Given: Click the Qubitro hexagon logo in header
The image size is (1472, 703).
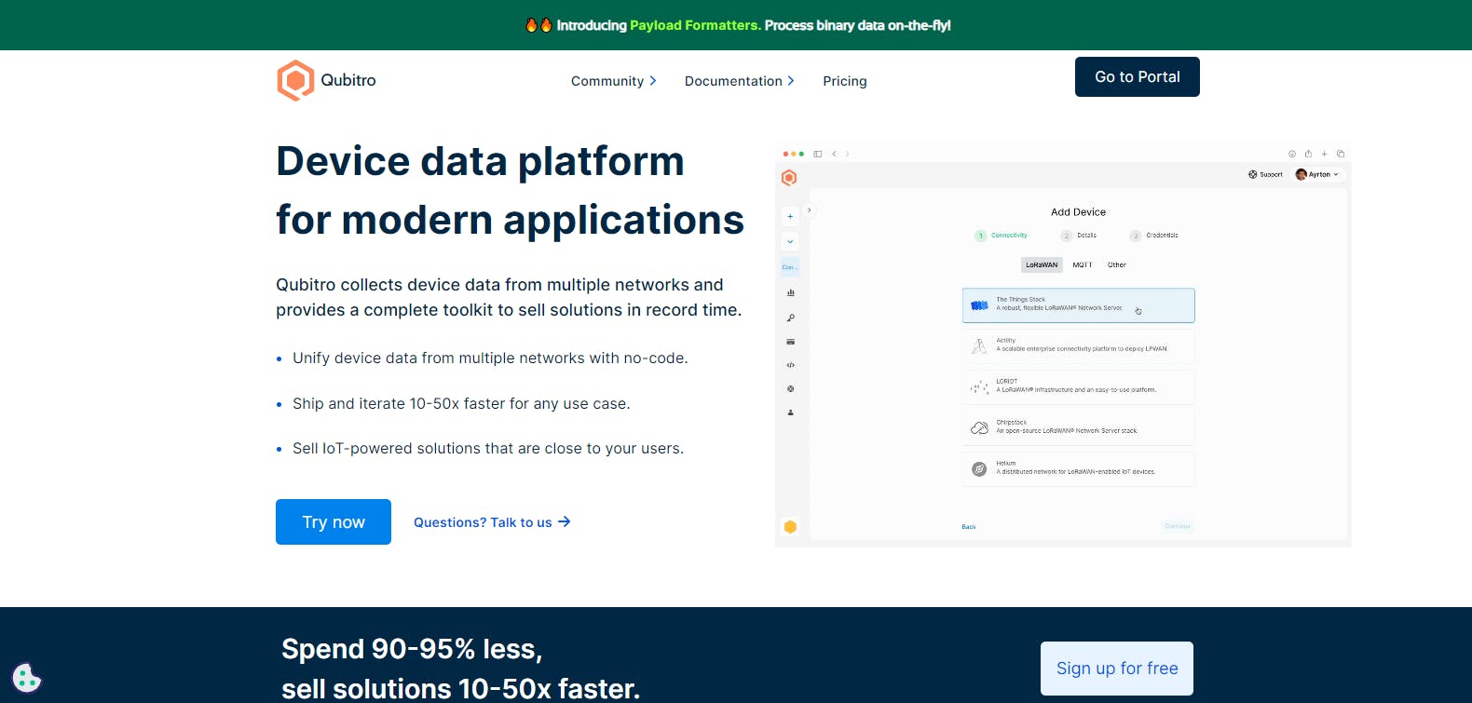Looking at the screenshot, I should coord(295,80).
